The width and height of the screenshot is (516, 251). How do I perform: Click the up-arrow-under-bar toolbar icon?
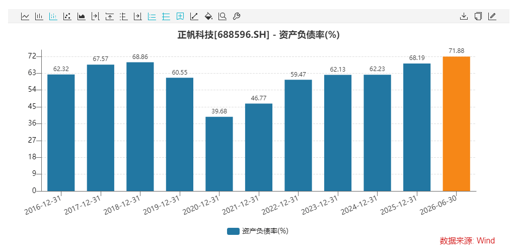110,16
